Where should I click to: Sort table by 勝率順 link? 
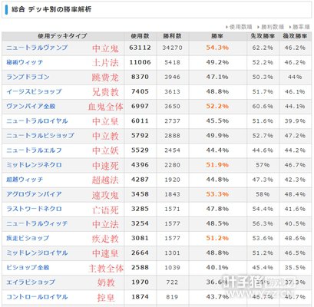pyautogui.click(x=301, y=27)
